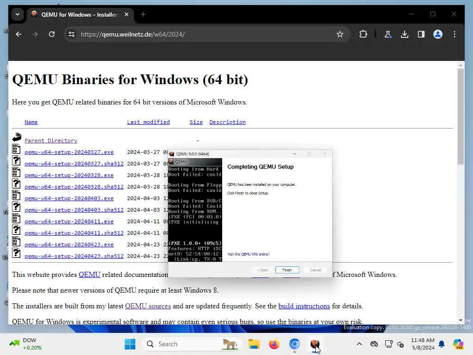Viewport: 473px width, 355px height.
Task: Download qemu-w64-setup-20240403.exe
Action: pos(69,198)
